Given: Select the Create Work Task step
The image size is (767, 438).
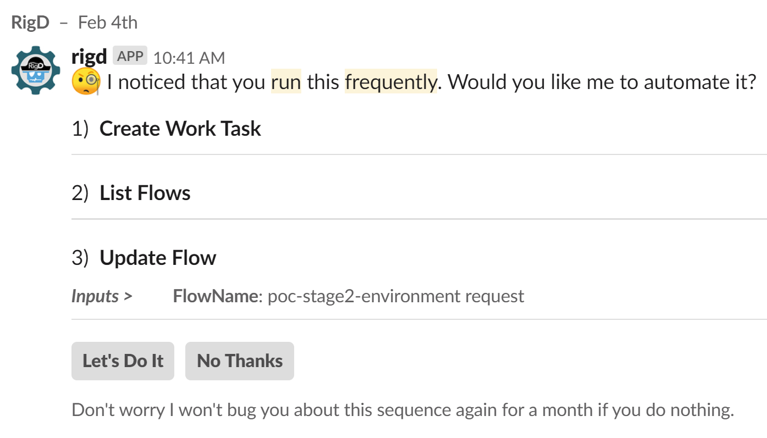Looking at the screenshot, I should point(180,129).
